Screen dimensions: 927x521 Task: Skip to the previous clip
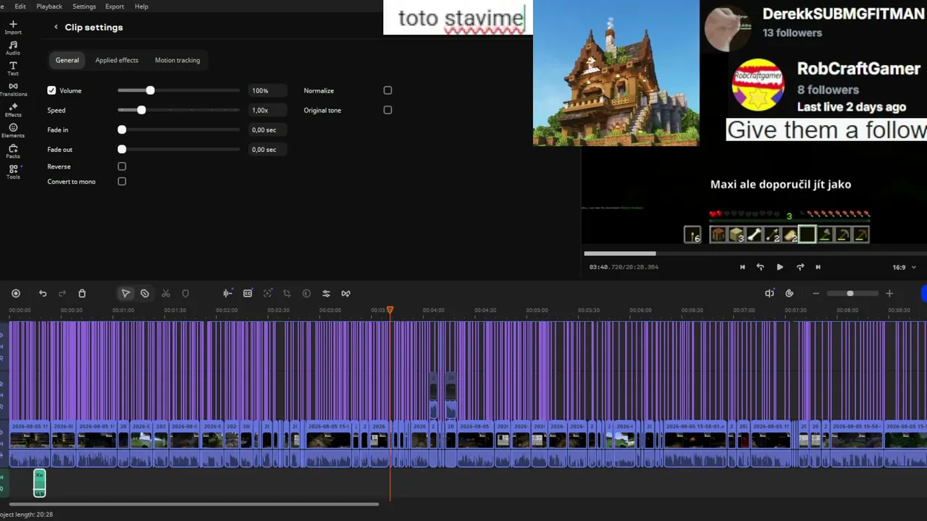point(742,267)
